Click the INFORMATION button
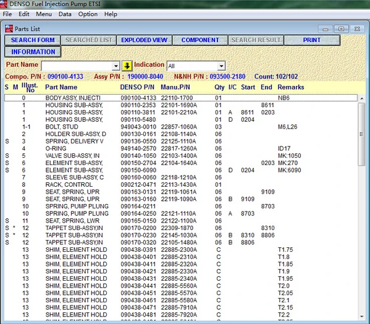This screenshot has width=370, height=324. (x=33, y=52)
